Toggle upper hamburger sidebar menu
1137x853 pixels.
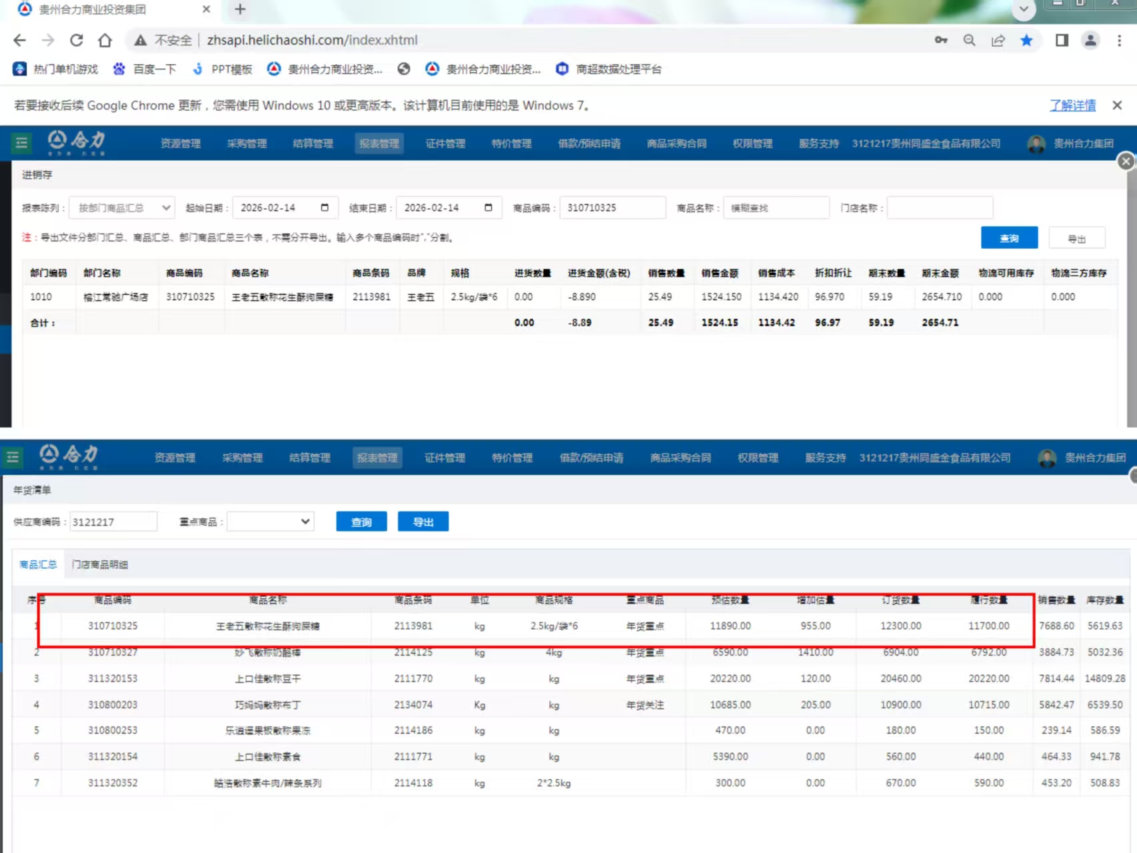click(21, 143)
